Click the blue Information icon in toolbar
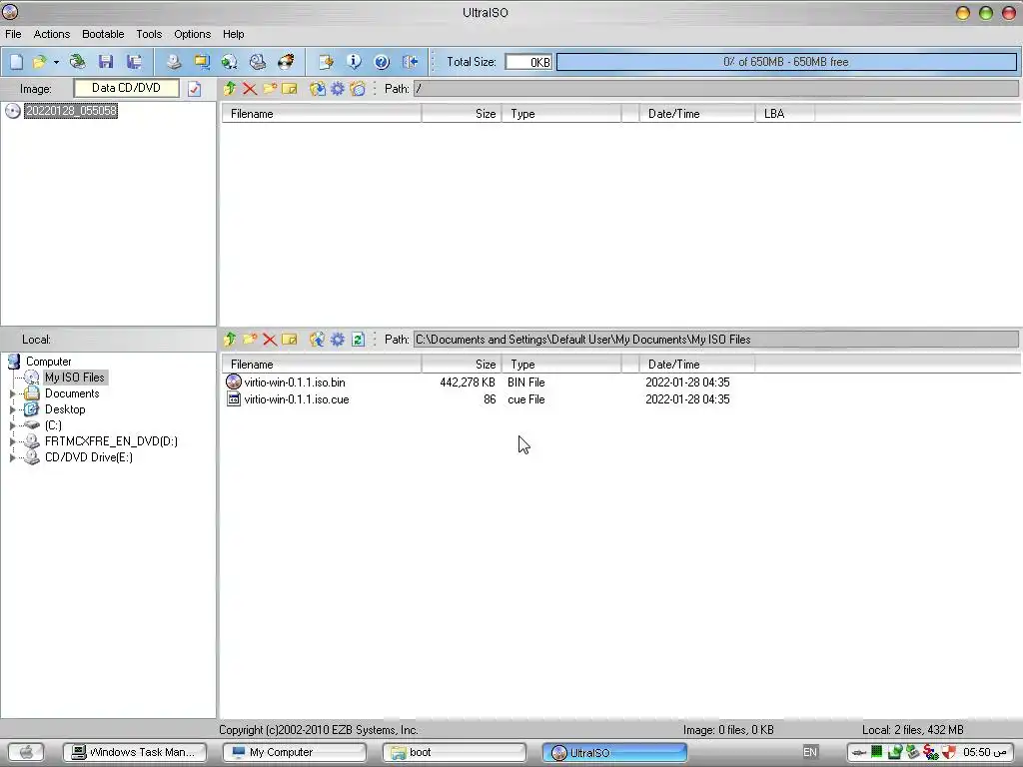 (x=354, y=62)
